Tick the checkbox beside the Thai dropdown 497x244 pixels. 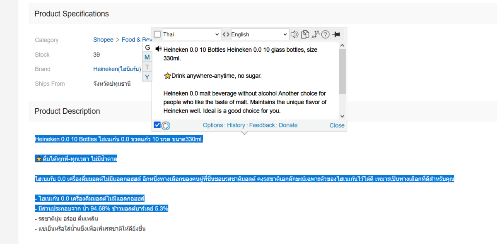click(157, 34)
